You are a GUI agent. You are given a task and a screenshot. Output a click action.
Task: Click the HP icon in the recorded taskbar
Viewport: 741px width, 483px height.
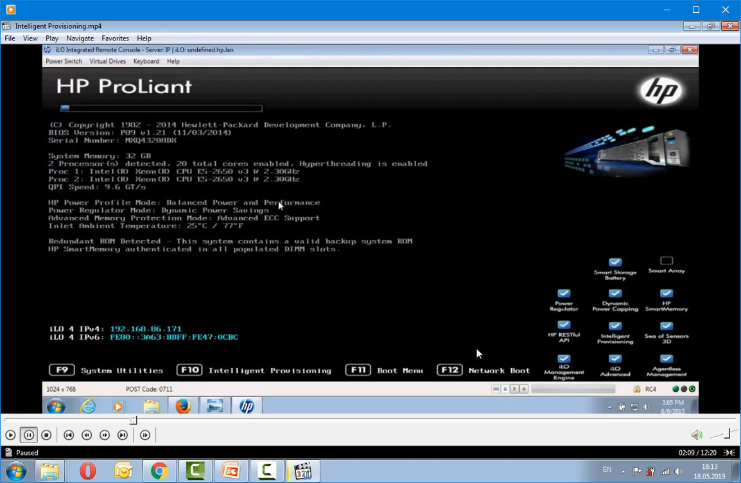pos(247,406)
